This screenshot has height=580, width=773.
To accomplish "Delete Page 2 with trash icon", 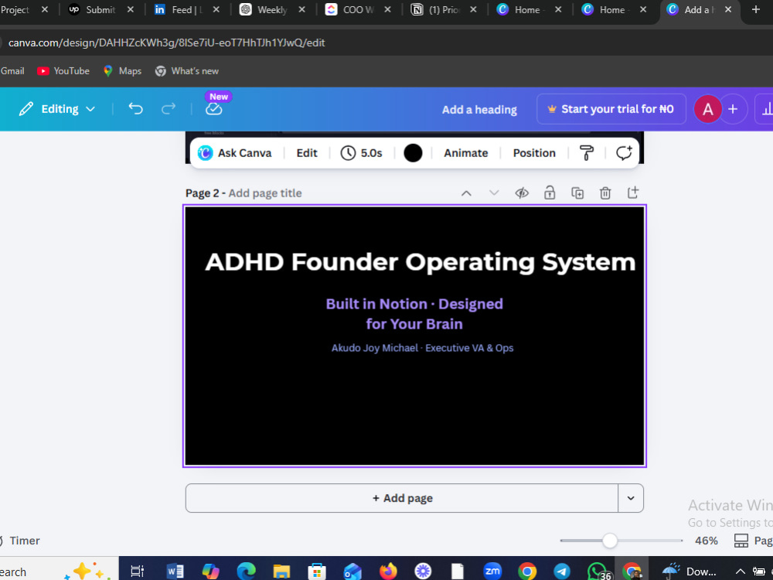I will [x=605, y=193].
